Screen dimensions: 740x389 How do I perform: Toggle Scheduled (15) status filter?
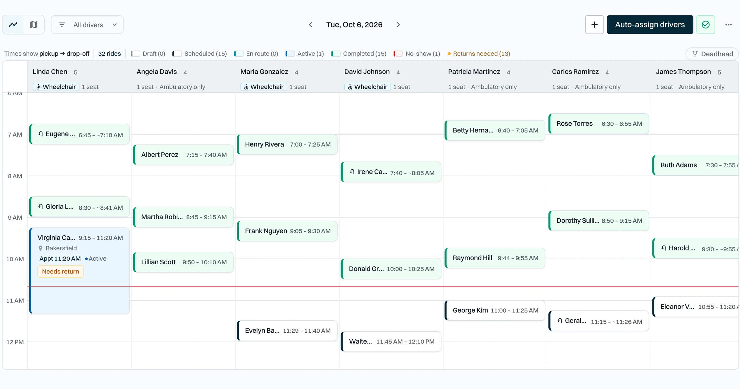pyautogui.click(x=200, y=54)
